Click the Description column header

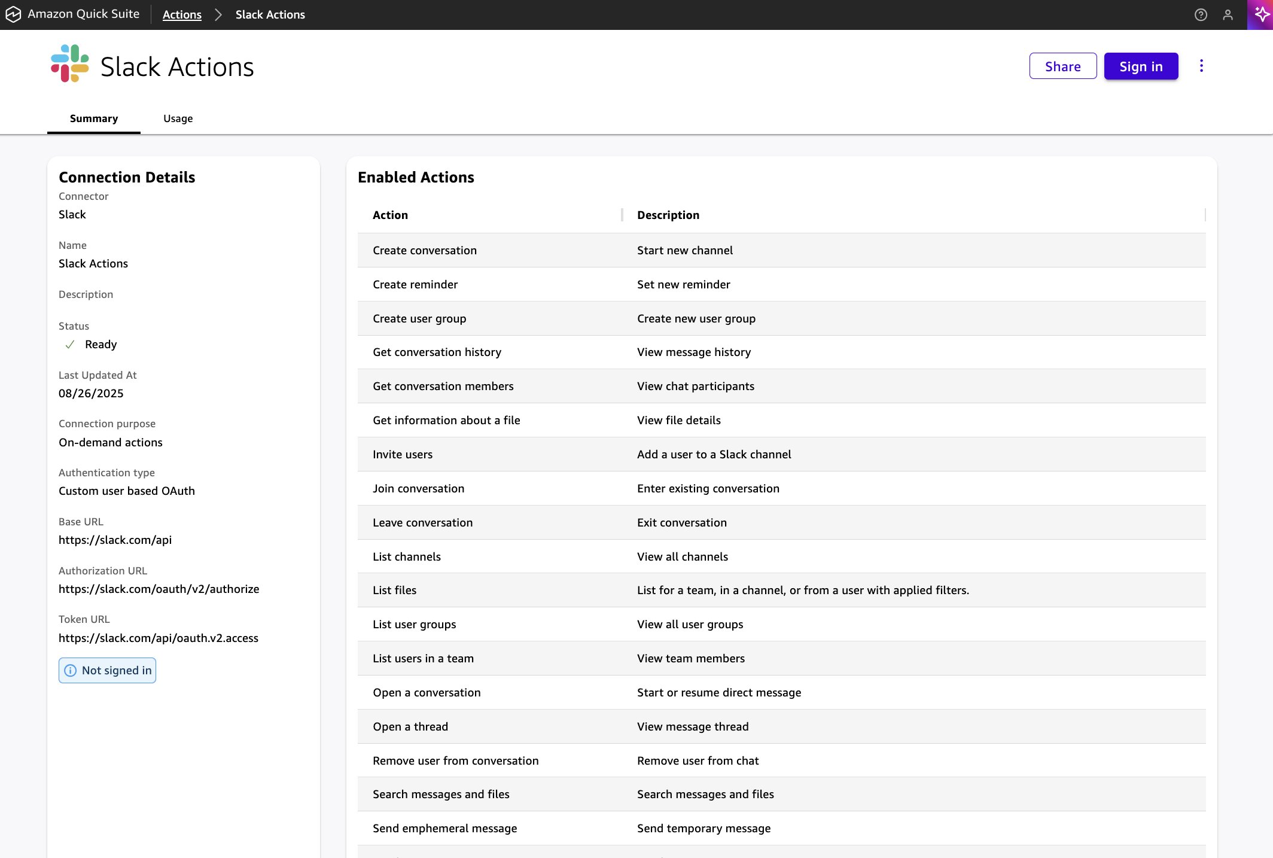tap(668, 215)
